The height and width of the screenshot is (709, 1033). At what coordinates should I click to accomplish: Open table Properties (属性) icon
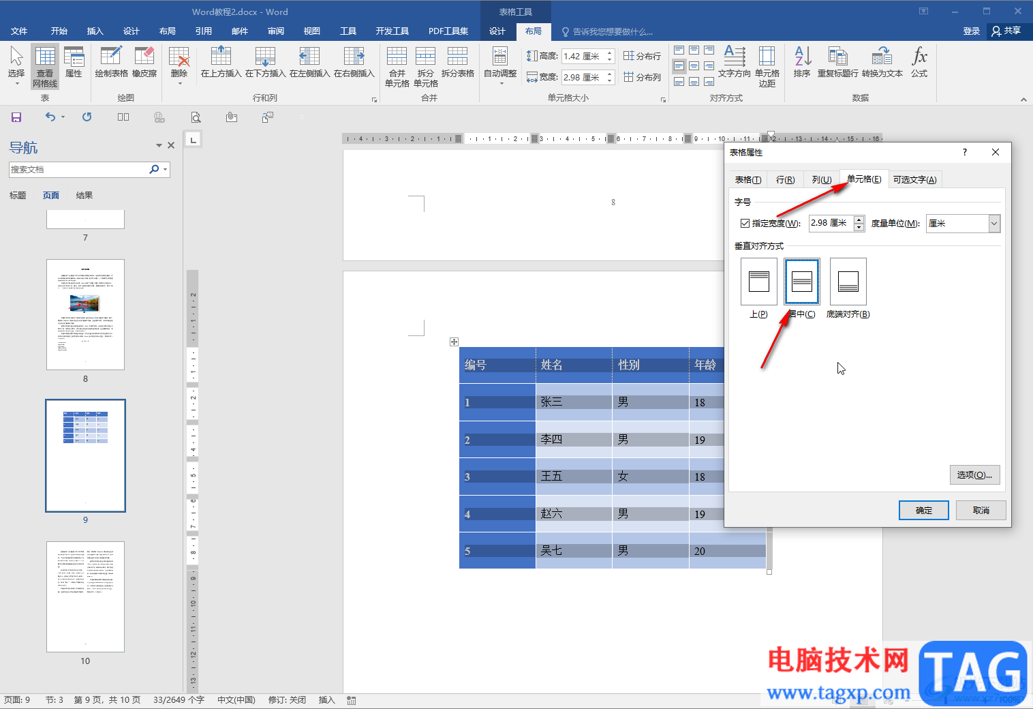point(74,62)
